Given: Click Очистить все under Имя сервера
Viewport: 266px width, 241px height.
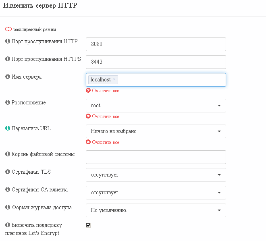Looking at the screenshot, I should pos(102,91).
